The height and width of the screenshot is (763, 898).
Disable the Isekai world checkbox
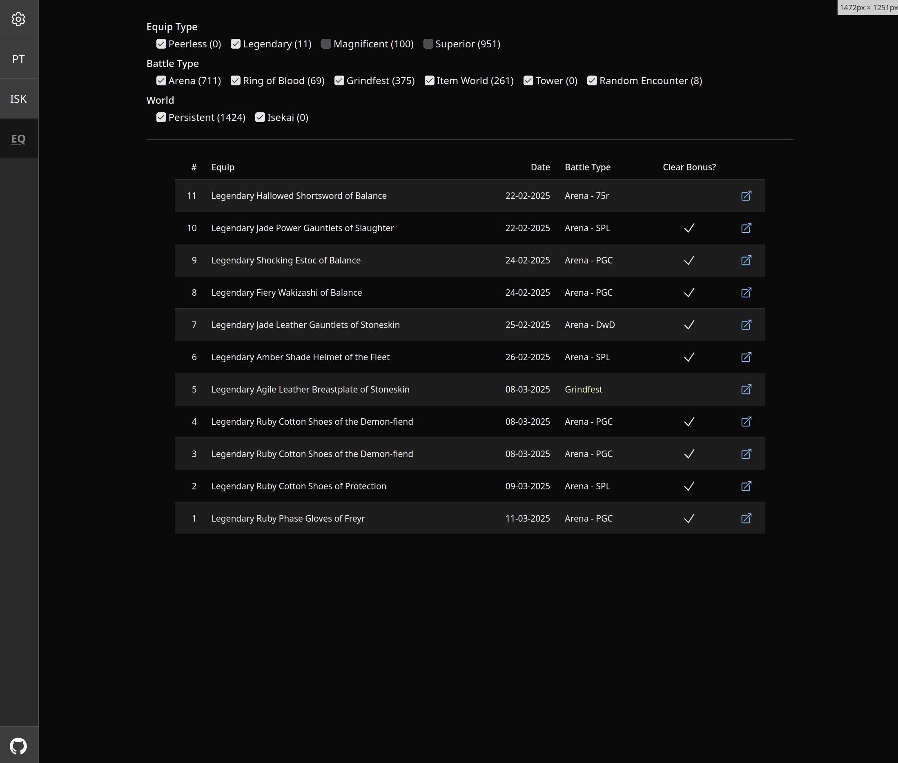[260, 117]
